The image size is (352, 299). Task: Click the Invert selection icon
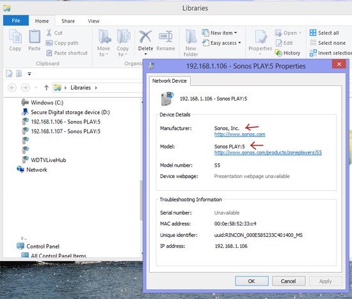pos(313,53)
